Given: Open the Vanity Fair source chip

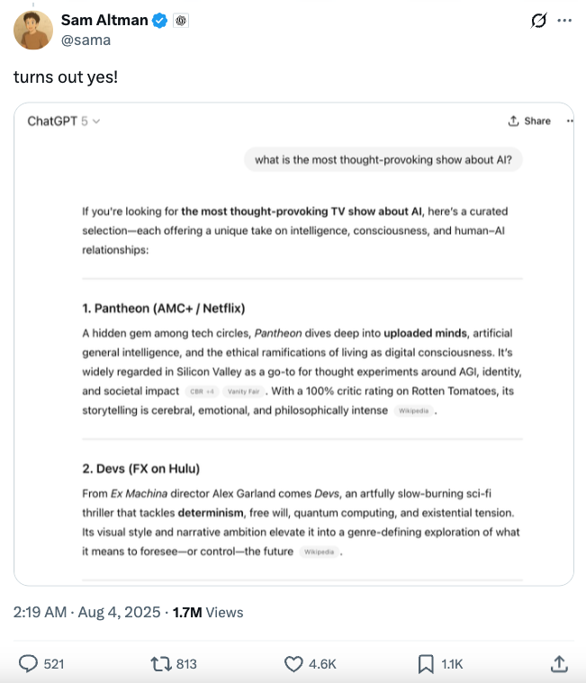Looking at the screenshot, I should point(243,391).
